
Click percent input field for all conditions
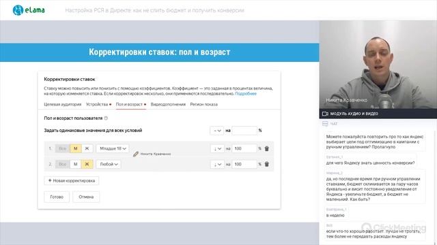coord(244,131)
